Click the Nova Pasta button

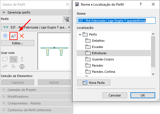click(94, 83)
